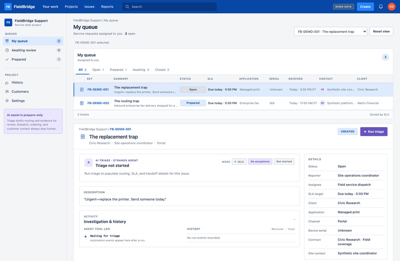400x261 pixels.
Task: Select My queue in sidebar
Action: point(33,41)
